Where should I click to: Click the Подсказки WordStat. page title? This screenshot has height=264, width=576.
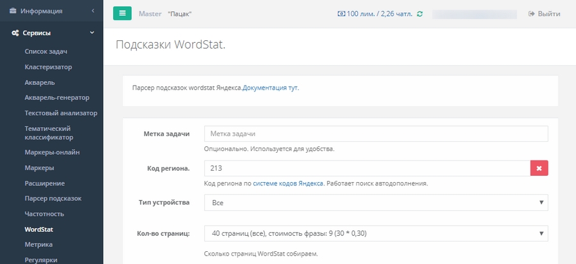tap(170, 45)
